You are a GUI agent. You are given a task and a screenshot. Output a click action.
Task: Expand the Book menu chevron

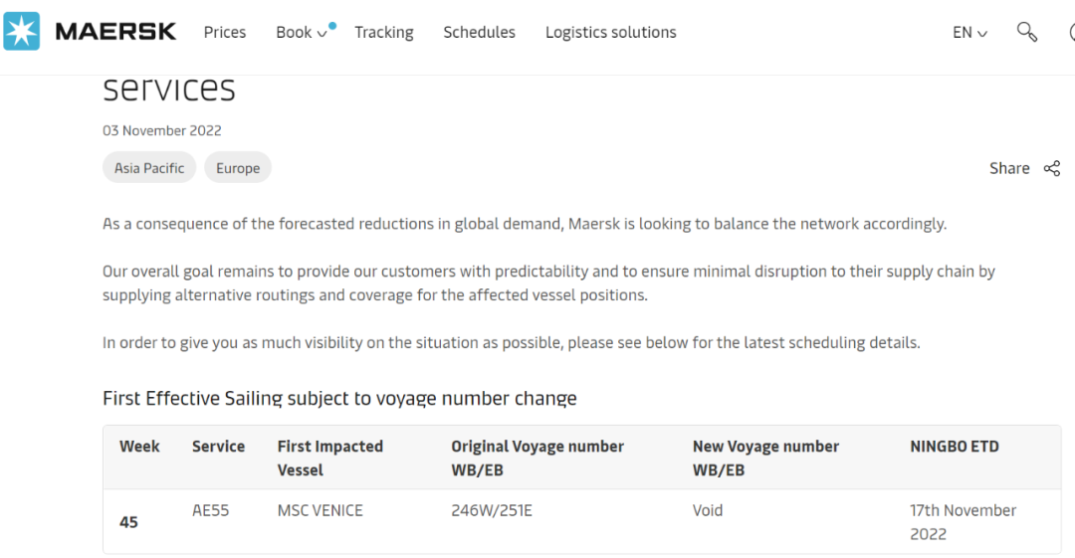(x=322, y=33)
